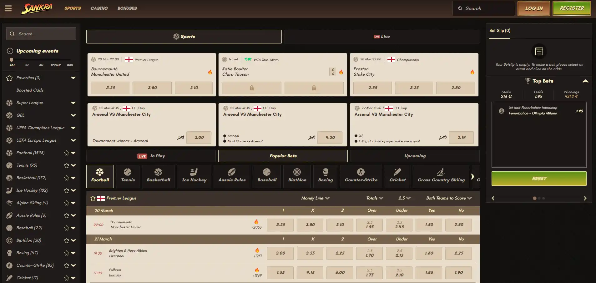Viewport: 596px width, 283px height.
Task: Click fire icon in Fulham Burnley row
Action: 257,270
